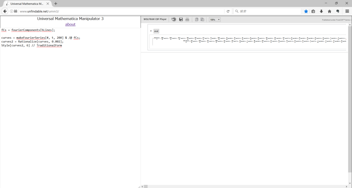This screenshot has height=188, width=352.
Task: Click the Fourier series output formula
Action: (x=249, y=40)
